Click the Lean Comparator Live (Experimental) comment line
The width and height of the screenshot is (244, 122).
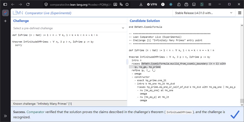[155, 37]
